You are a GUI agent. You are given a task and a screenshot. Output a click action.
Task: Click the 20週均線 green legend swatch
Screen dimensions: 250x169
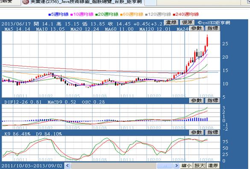tap(96, 15)
